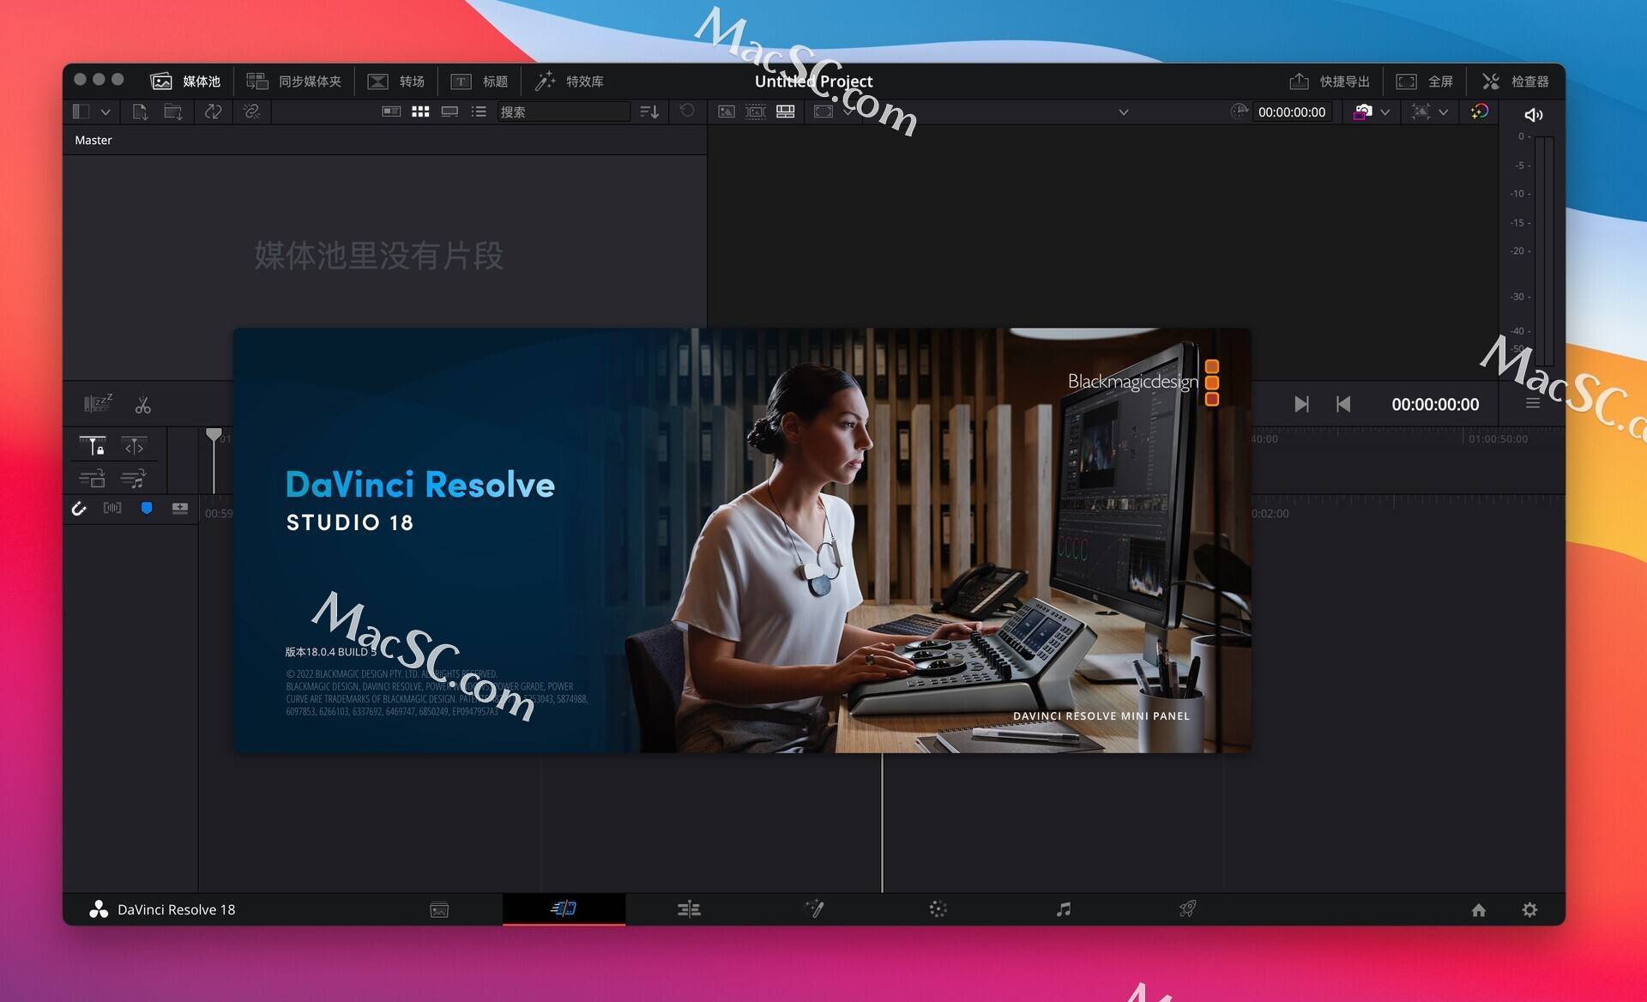The height and width of the screenshot is (1002, 1647).
Task: Open the timeline options hamburger menu
Action: point(1533,403)
